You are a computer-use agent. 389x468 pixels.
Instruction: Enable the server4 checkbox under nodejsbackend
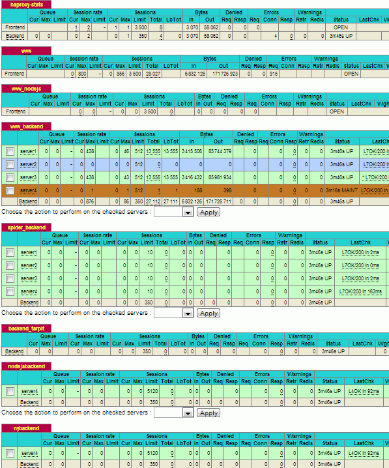[10, 391]
